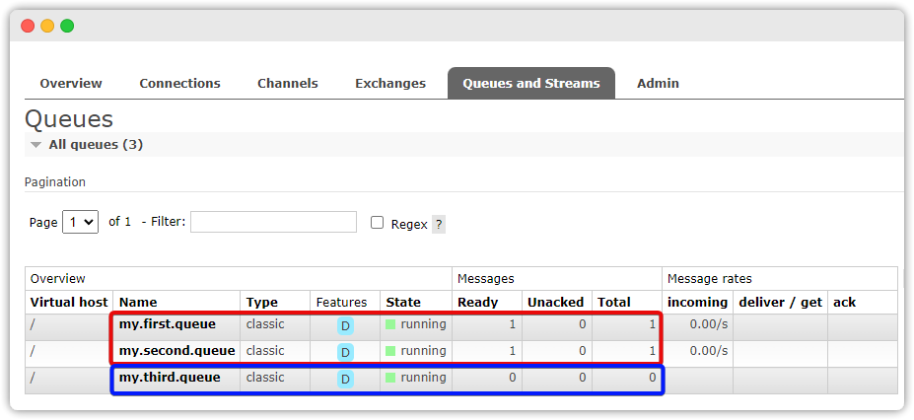Click the green running state icon of my.first.queue
This screenshot has width=914, height=420.
click(x=390, y=324)
